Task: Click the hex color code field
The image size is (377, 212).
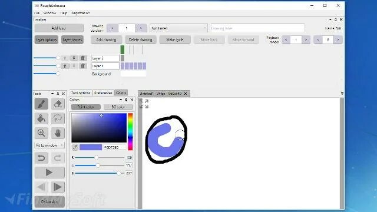Action: [x=114, y=147]
